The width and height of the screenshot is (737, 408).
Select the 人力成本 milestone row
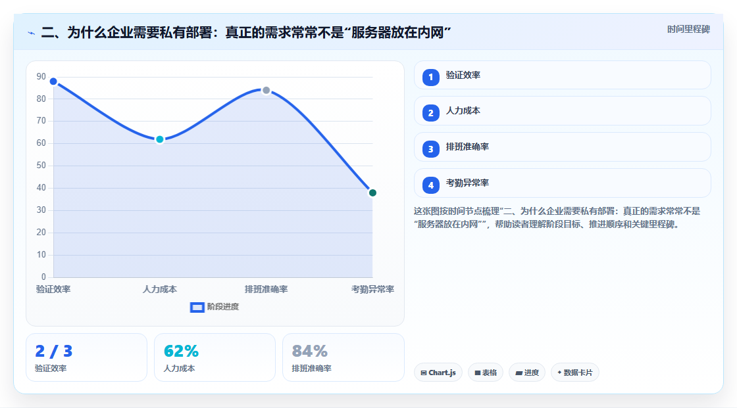(562, 111)
